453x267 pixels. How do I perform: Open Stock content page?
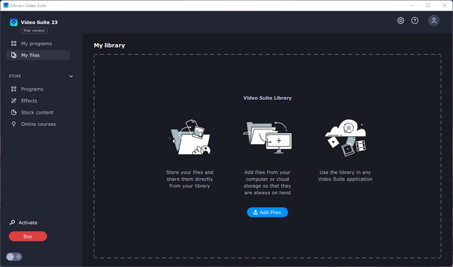click(38, 113)
